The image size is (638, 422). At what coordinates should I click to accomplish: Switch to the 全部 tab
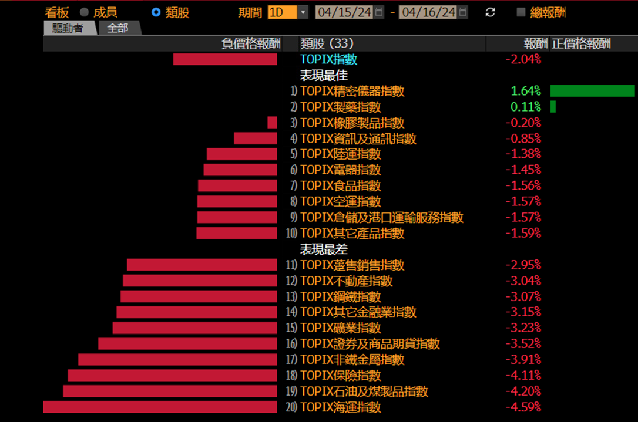(117, 28)
